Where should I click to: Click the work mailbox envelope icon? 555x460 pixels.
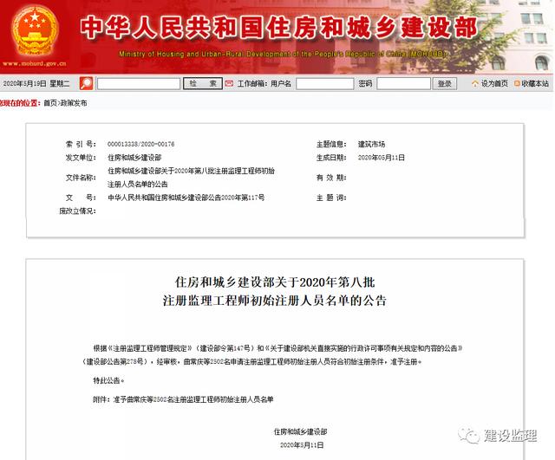tap(229, 84)
